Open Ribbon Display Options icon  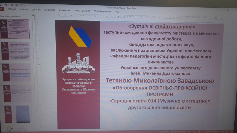[x=228, y=10]
